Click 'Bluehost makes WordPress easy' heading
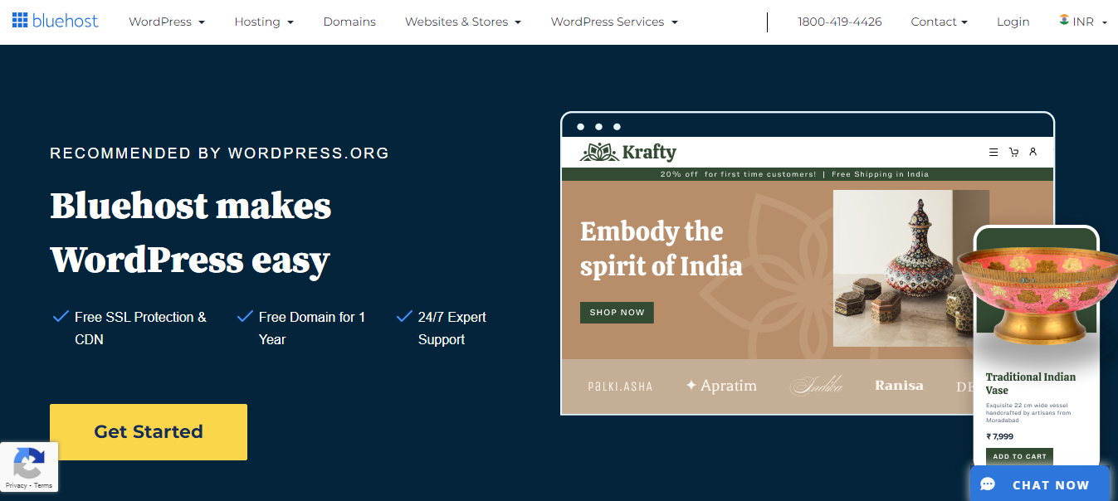1118x501 pixels. coord(191,232)
